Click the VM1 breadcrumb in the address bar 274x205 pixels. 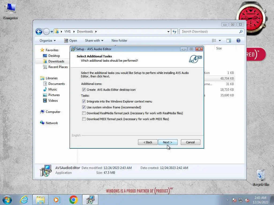coord(67,31)
